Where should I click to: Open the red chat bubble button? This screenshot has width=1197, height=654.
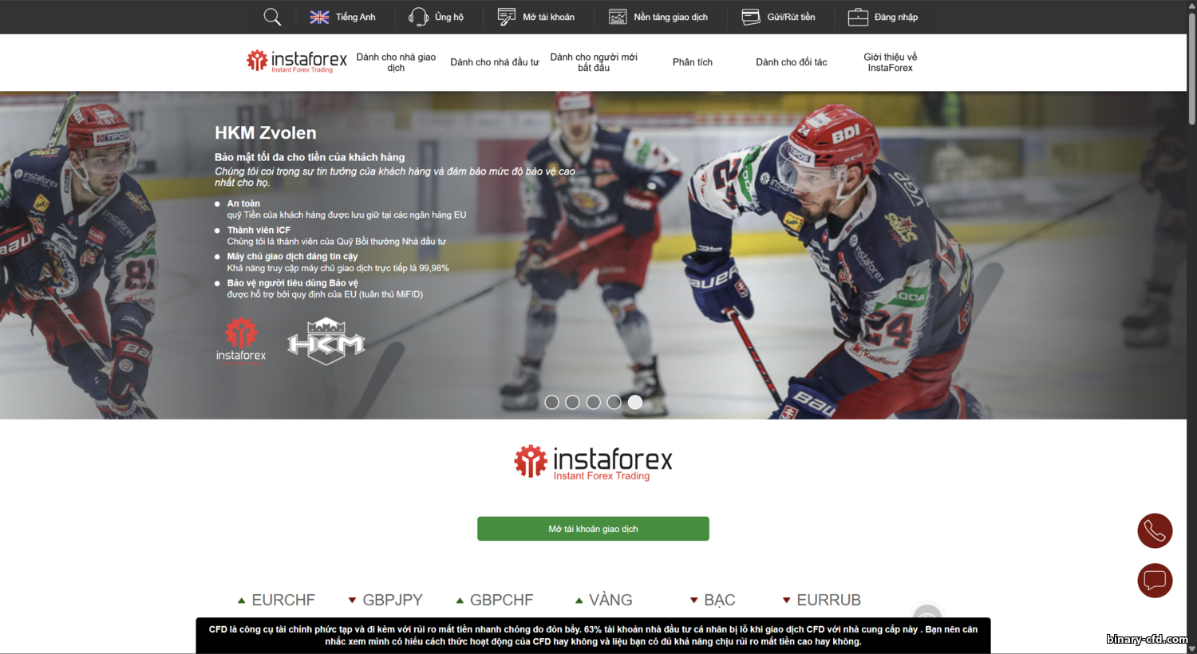pyautogui.click(x=1155, y=581)
